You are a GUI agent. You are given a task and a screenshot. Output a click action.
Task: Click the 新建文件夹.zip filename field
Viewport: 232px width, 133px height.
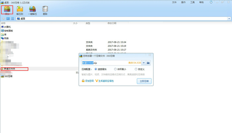pos(111,63)
